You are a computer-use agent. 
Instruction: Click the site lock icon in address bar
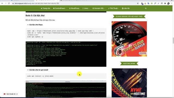[x=13, y=4]
